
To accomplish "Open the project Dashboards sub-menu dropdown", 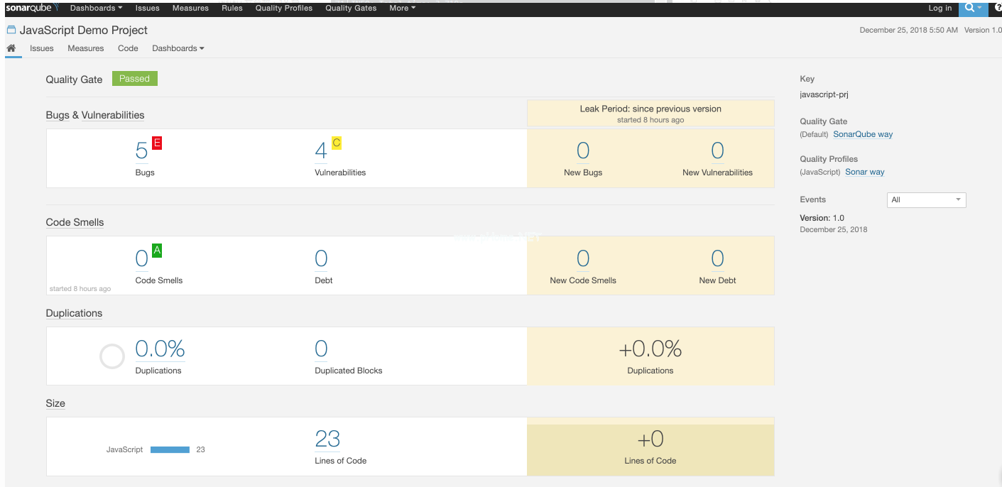I will [x=178, y=48].
